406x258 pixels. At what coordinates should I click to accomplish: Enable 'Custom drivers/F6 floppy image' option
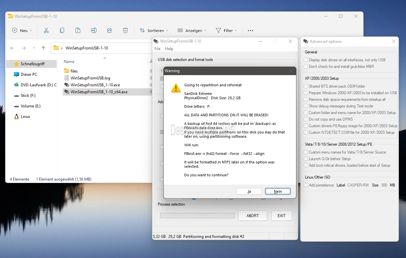(306, 126)
